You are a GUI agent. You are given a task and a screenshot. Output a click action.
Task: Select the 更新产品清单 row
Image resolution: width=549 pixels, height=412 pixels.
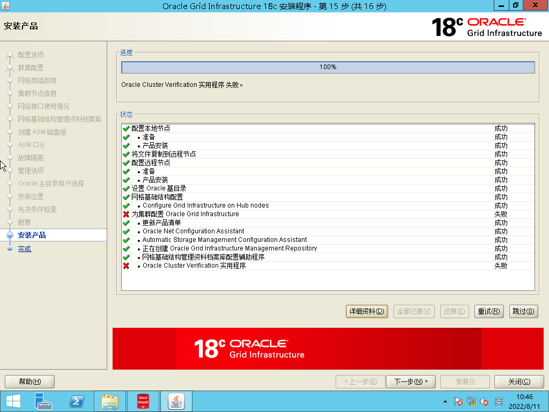tap(328, 223)
